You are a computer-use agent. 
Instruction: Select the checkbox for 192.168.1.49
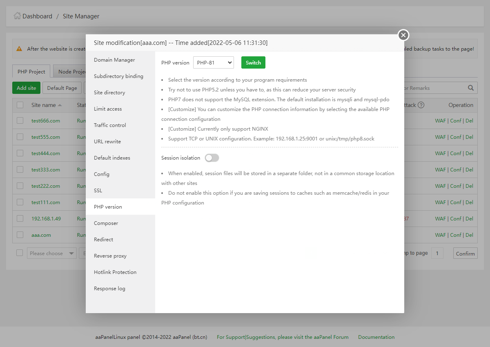click(x=20, y=218)
